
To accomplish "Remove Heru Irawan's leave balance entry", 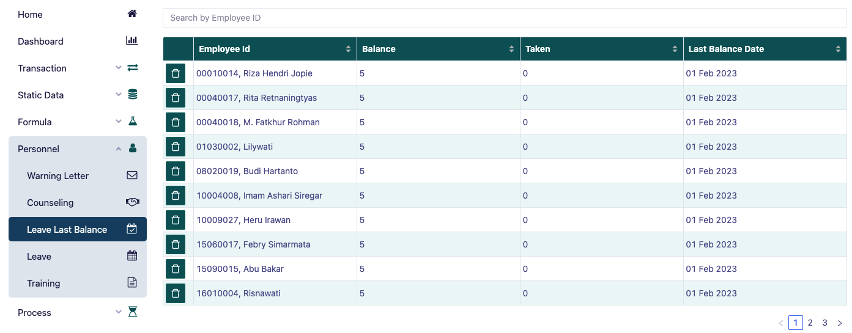I will [x=176, y=220].
